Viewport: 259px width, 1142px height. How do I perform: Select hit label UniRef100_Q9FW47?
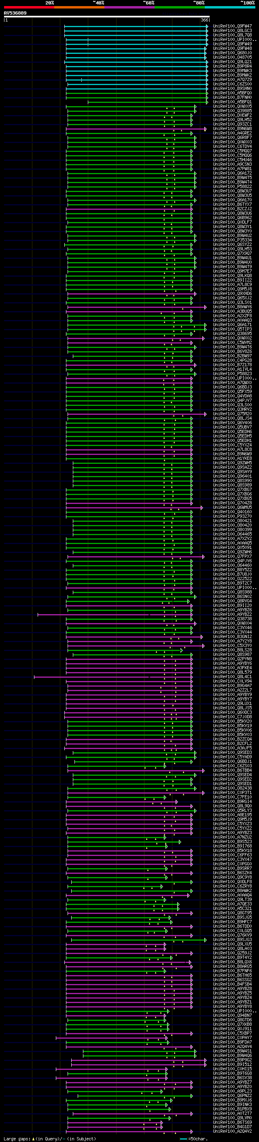click(232, 27)
